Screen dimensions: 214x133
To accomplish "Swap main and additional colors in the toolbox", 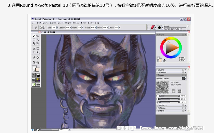I will (x=34, y=71).
